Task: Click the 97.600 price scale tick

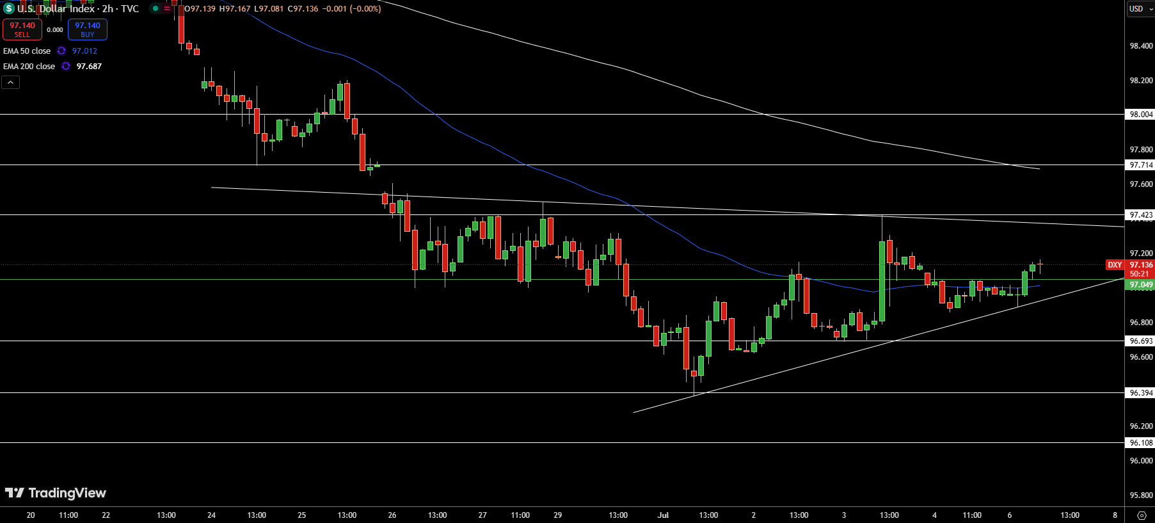Action: coord(1141,184)
